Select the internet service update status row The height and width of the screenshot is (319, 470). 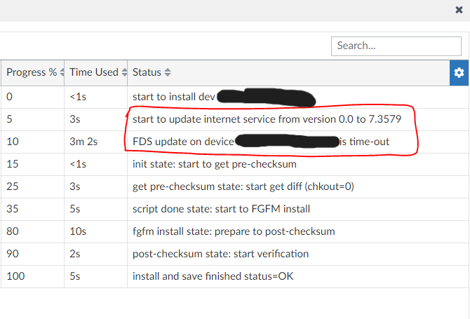coord(267,119)
